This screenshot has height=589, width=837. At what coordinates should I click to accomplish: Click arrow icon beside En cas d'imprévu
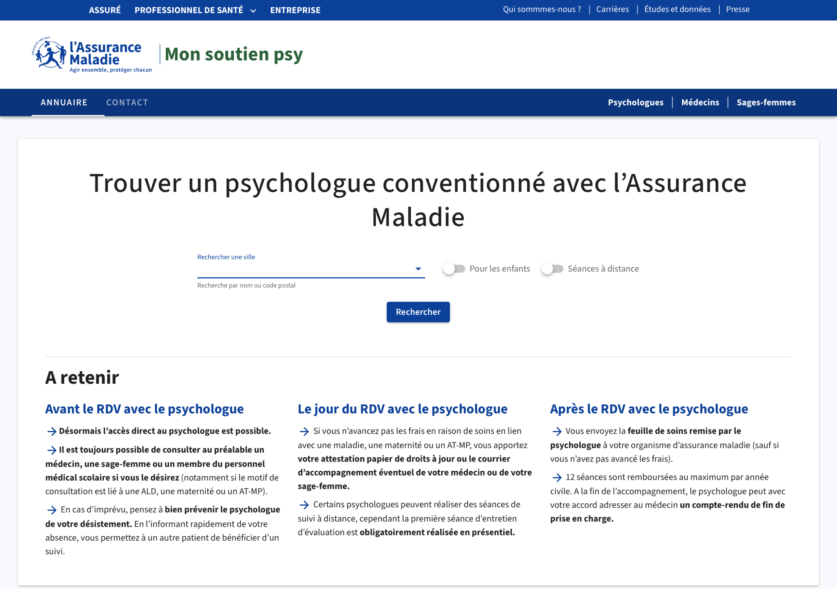tap(52, 510)
